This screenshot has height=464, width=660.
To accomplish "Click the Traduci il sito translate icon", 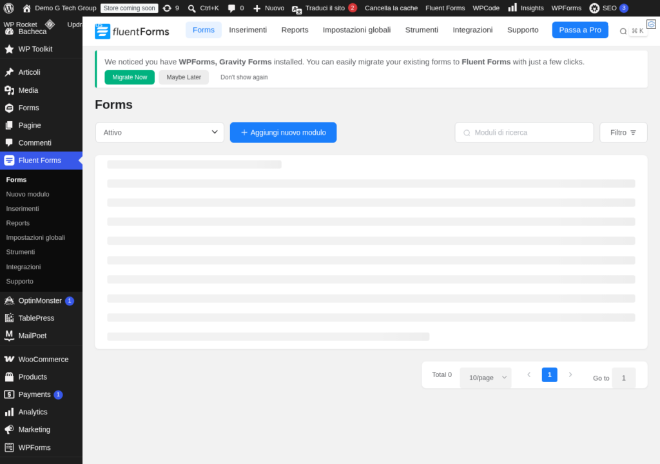I will pyautogui.click(x=296, y=9).
